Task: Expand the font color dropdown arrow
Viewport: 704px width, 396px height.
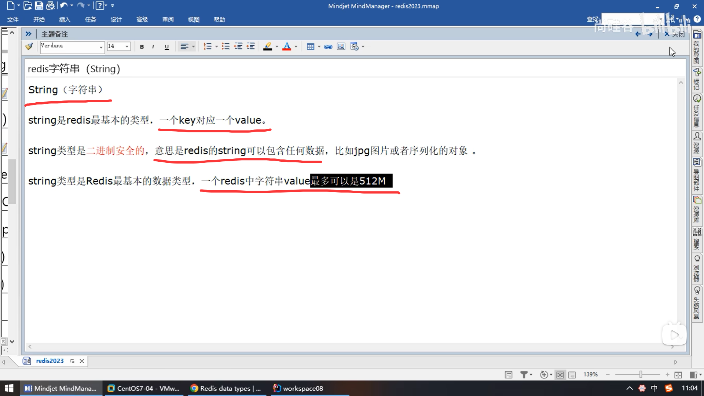Action: tap(296, 47)
